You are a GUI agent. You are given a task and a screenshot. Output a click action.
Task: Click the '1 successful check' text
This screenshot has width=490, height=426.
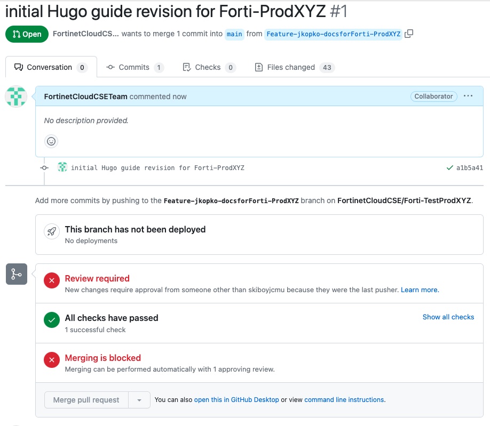point(96,330)
